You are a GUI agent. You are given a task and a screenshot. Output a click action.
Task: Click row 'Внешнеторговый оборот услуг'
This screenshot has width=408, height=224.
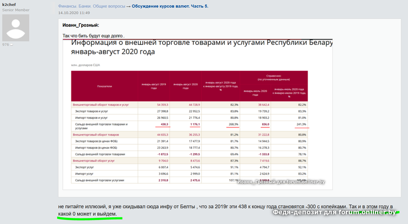tap(189, 161)
